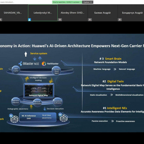Click the Network optimization sphere
Image resolution: width=144 pixels, height=144 pixels.
[37, 103]
